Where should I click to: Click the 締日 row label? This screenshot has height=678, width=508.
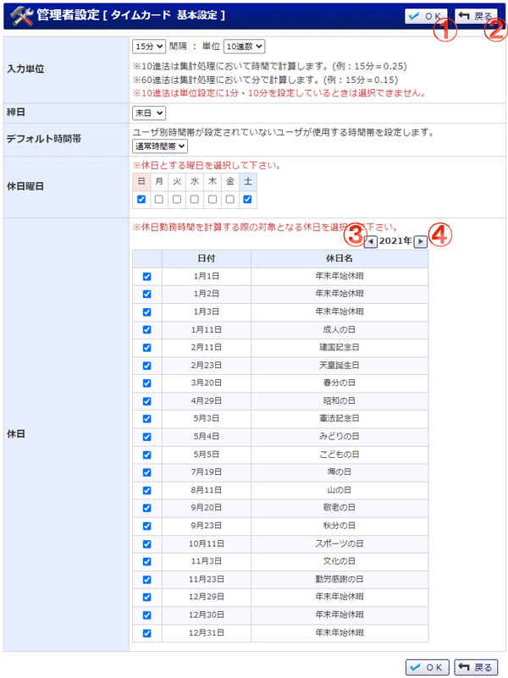[x=16, y=113]
